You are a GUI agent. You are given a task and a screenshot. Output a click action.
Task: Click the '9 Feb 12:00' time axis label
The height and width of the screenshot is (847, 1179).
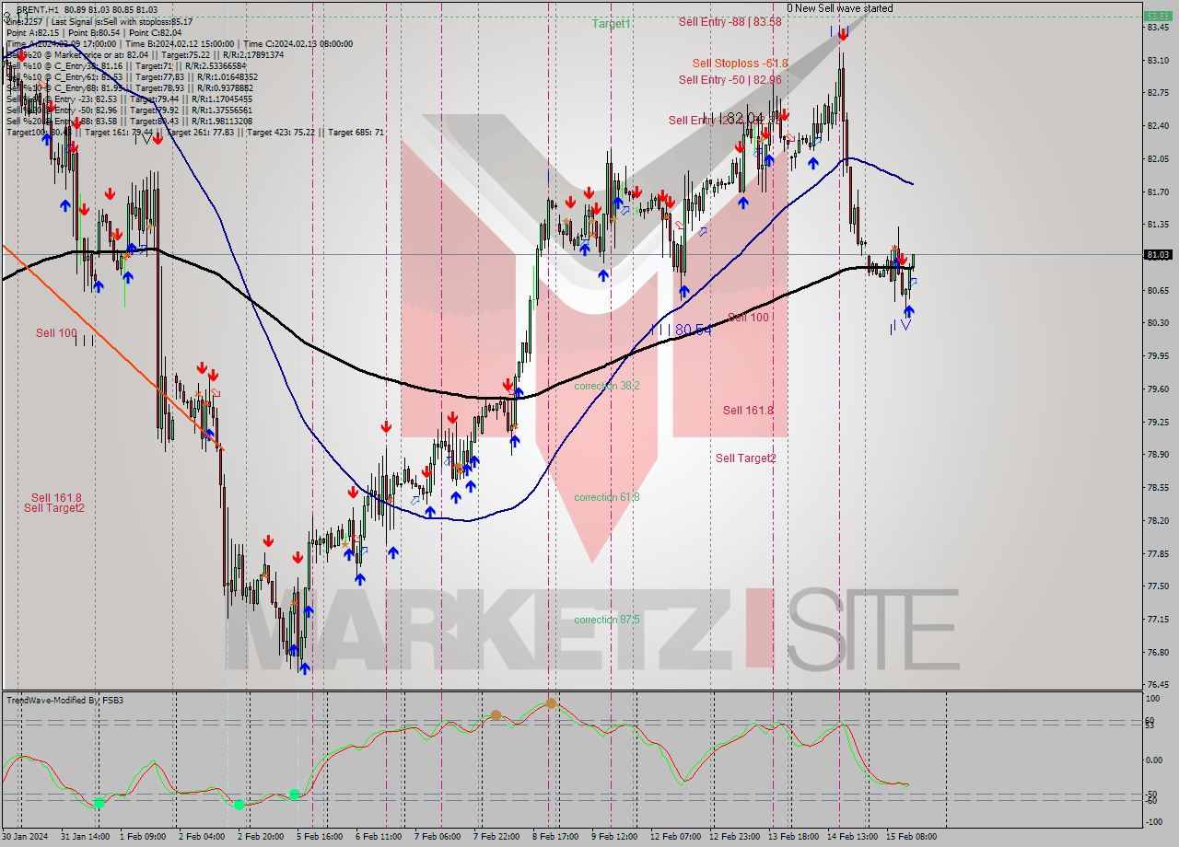coord(614,837)
